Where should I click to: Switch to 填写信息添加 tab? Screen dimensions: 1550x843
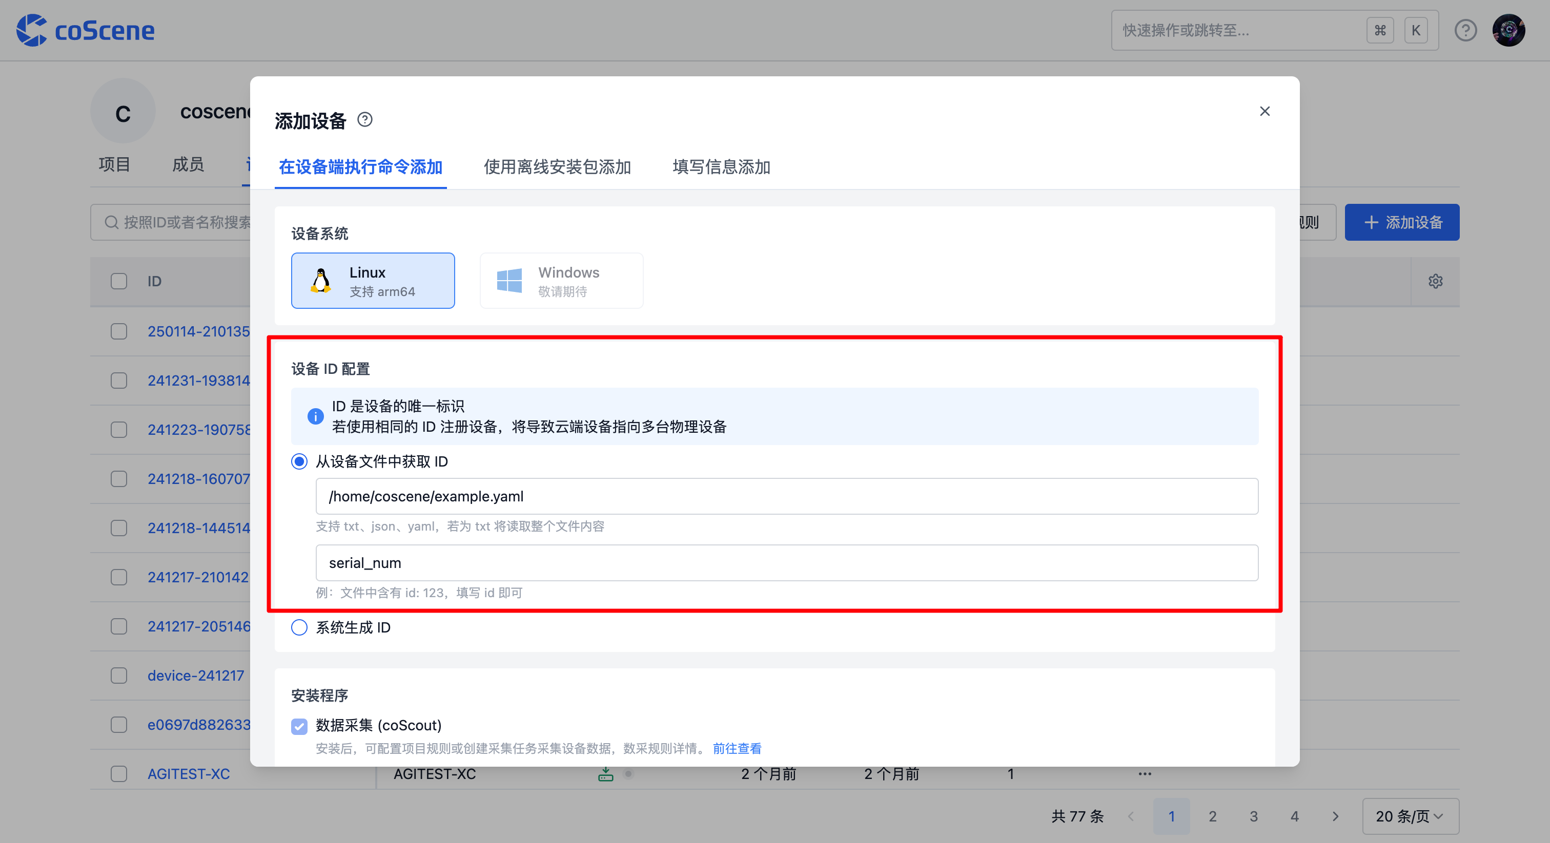point(722,166)
